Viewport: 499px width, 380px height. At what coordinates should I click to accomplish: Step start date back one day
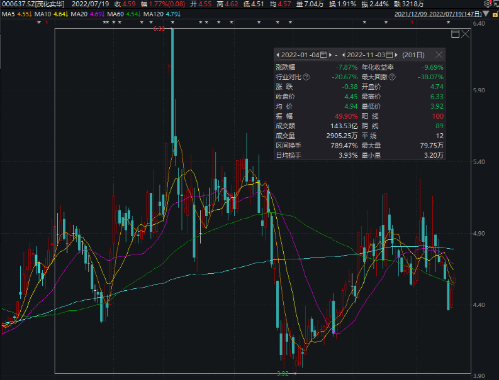[278, 55]
